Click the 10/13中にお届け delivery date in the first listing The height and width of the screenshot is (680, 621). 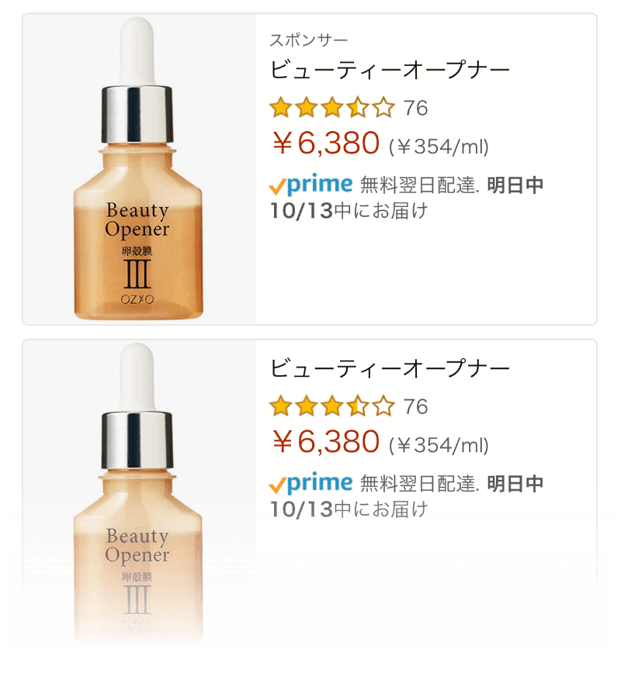(349, 211)
